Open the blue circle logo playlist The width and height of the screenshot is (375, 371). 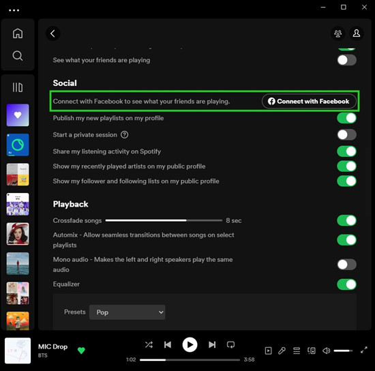point(18,145)
